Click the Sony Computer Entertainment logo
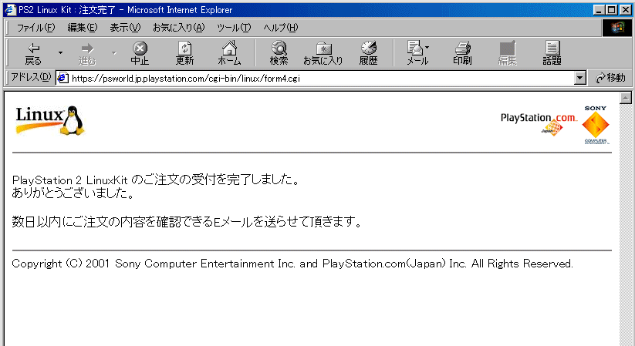Viewport: 635px width, 346px height. pos(596,125)
